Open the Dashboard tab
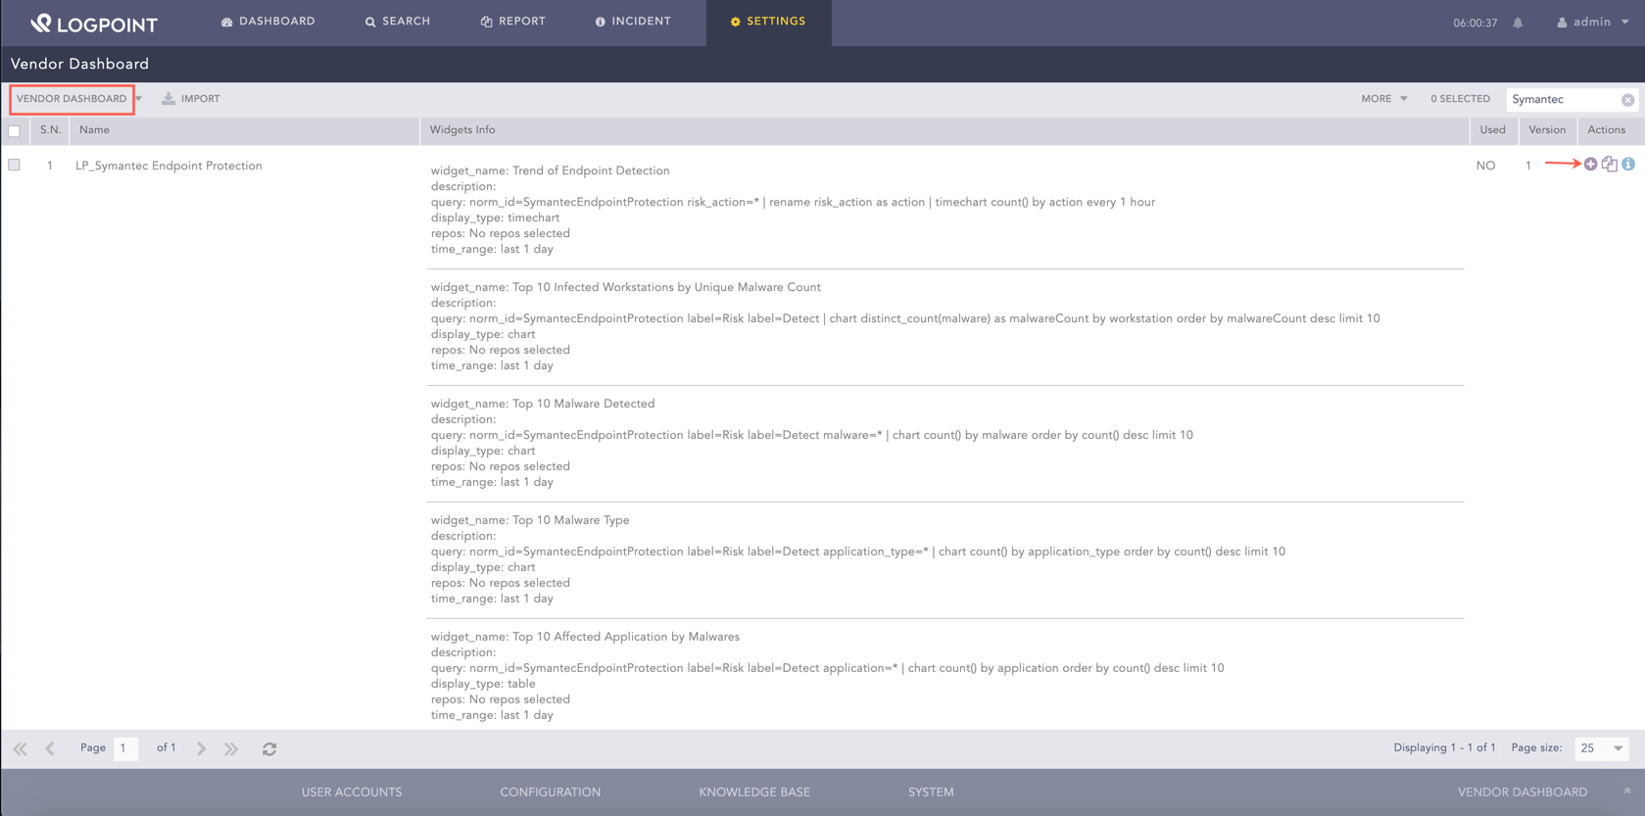Image resolution: width=1645 pixels, height=816 pixels. (268, 22)
